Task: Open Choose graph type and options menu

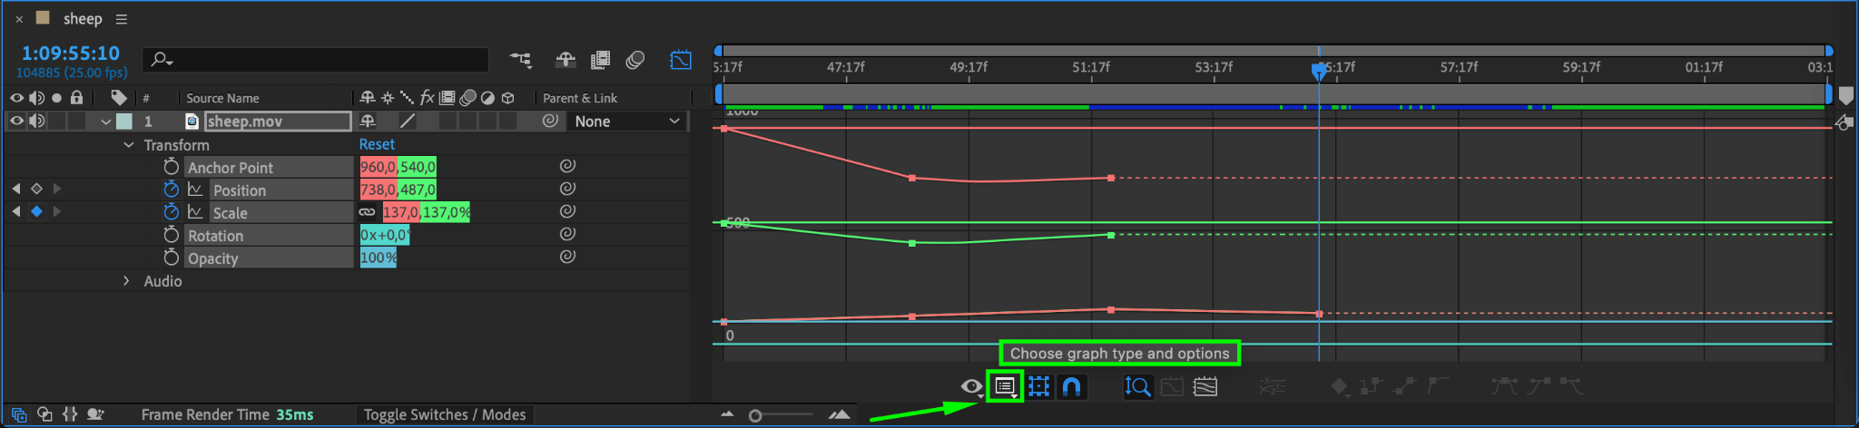Action: click(x=1005, y=386)
